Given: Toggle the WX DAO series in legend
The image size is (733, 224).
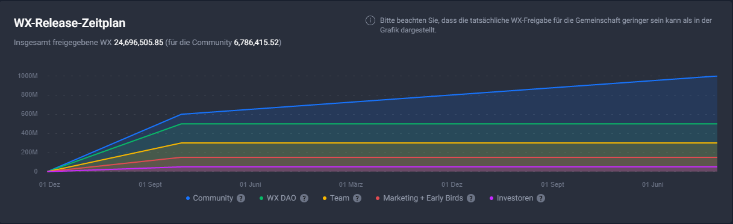Looking at the screenshot, I should point(280,198).
